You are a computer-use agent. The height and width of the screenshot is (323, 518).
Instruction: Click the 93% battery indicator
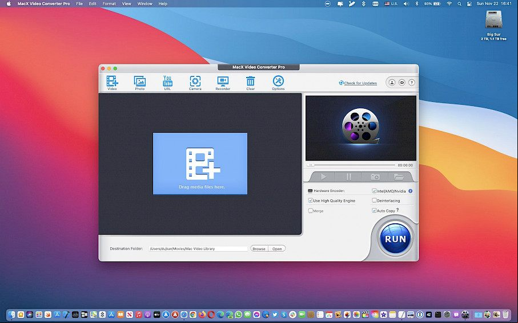(432, 3)
